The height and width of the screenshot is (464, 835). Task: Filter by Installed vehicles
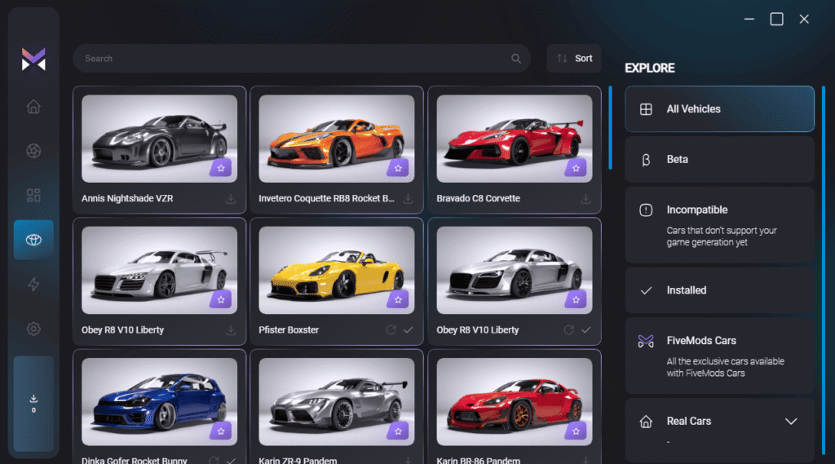[719, 290]
